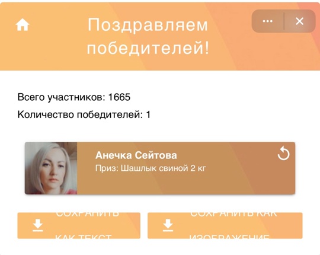
Task: Click the divider between dots and close
Action: [284, 21]
